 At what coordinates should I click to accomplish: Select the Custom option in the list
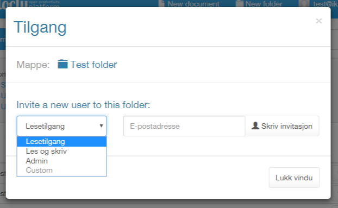click(61, 171)
